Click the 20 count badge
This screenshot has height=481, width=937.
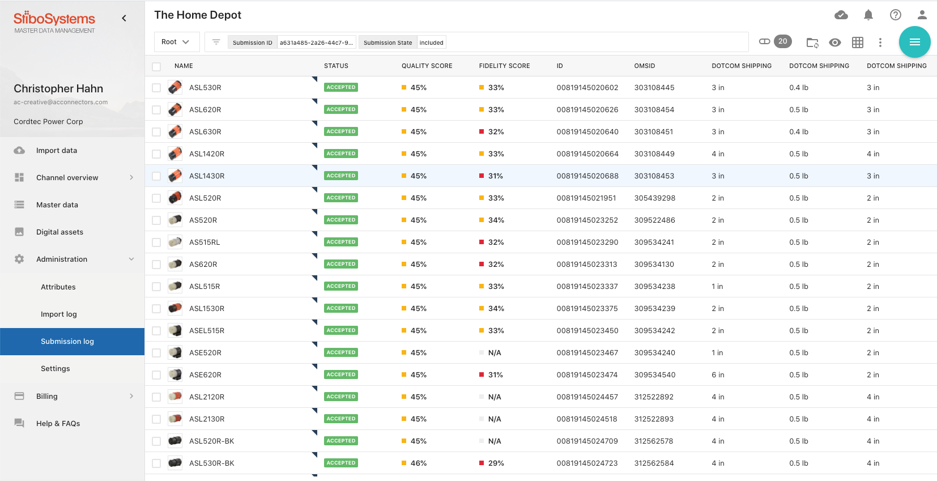(x=783, y=41)
